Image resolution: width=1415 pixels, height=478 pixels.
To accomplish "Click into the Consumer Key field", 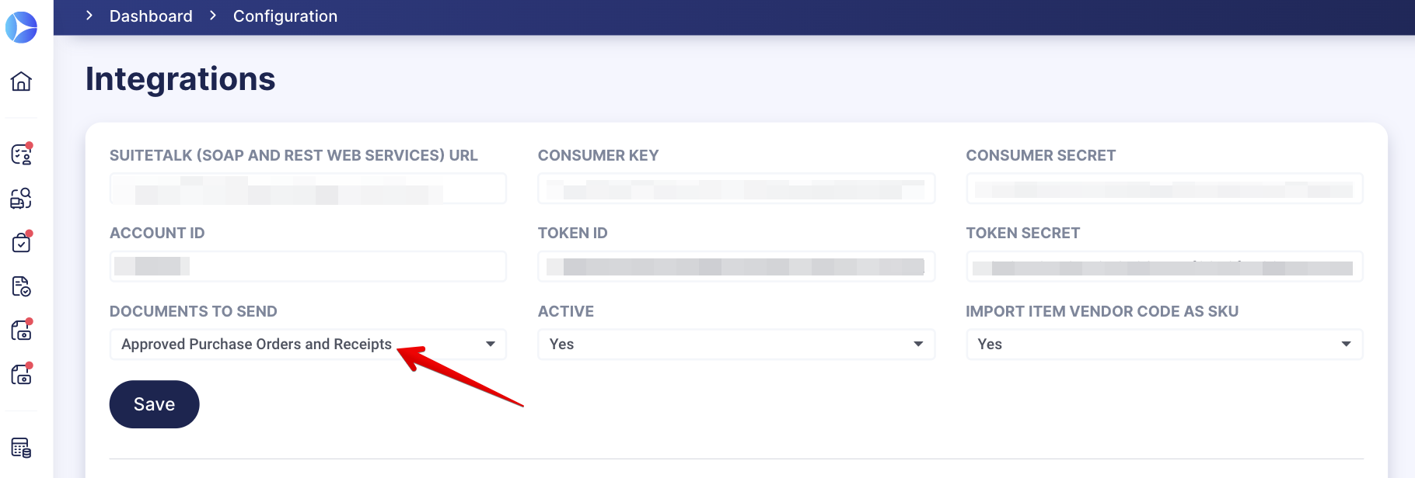I will pos(735,189).
